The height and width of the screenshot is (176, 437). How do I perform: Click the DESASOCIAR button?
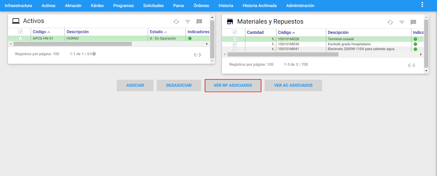point(179,85)
